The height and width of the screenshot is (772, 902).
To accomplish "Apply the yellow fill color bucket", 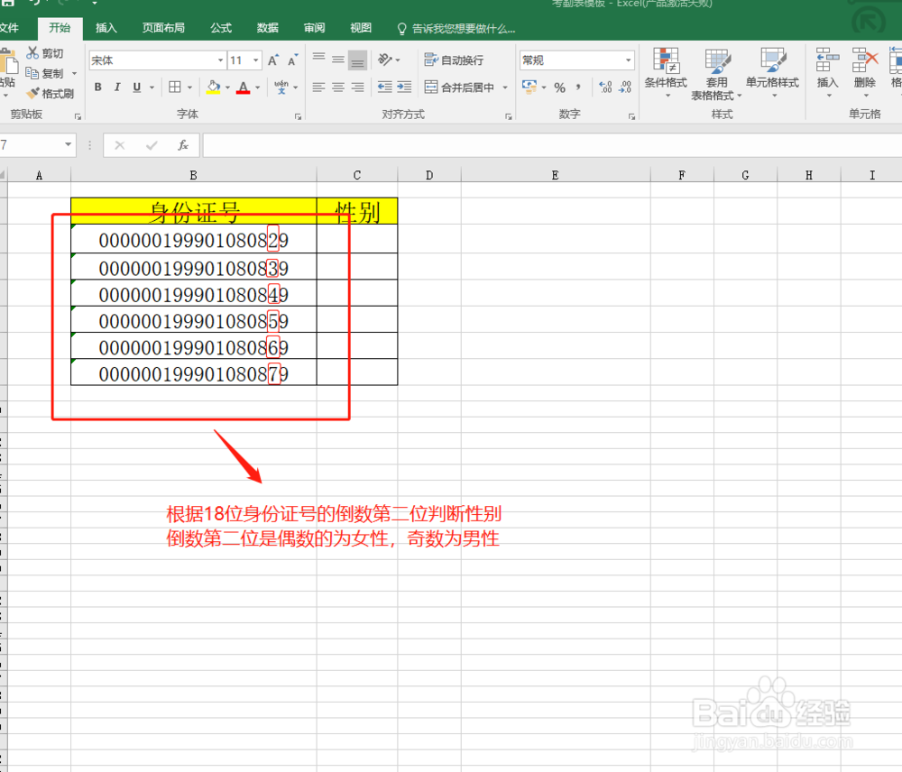I will (x=214, y=87).
